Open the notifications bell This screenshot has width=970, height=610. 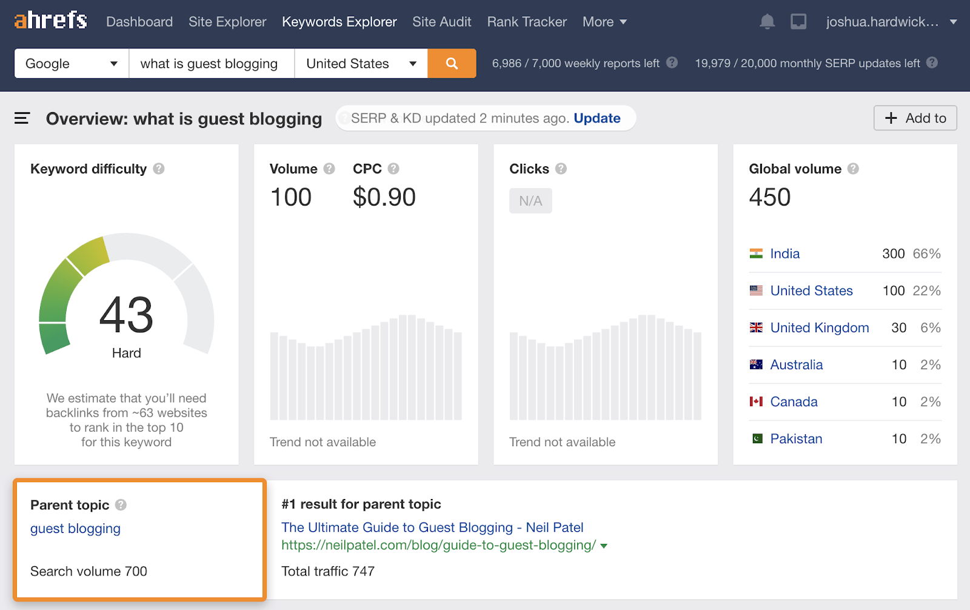point(767,22)
